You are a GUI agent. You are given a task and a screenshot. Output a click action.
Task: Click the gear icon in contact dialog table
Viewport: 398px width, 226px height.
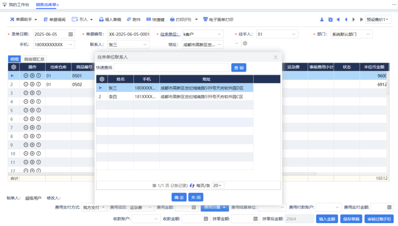[x=102, y=79]
